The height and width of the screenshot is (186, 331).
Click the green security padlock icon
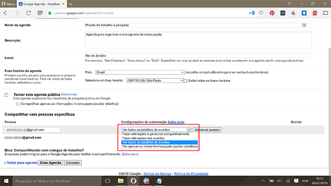pyautogui.click(x=50, y=13)
